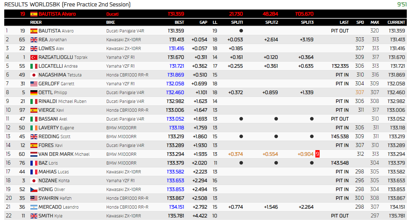Click the session timer 9'51
Viewport: 416px width, 222px height.
coord(402,5)
